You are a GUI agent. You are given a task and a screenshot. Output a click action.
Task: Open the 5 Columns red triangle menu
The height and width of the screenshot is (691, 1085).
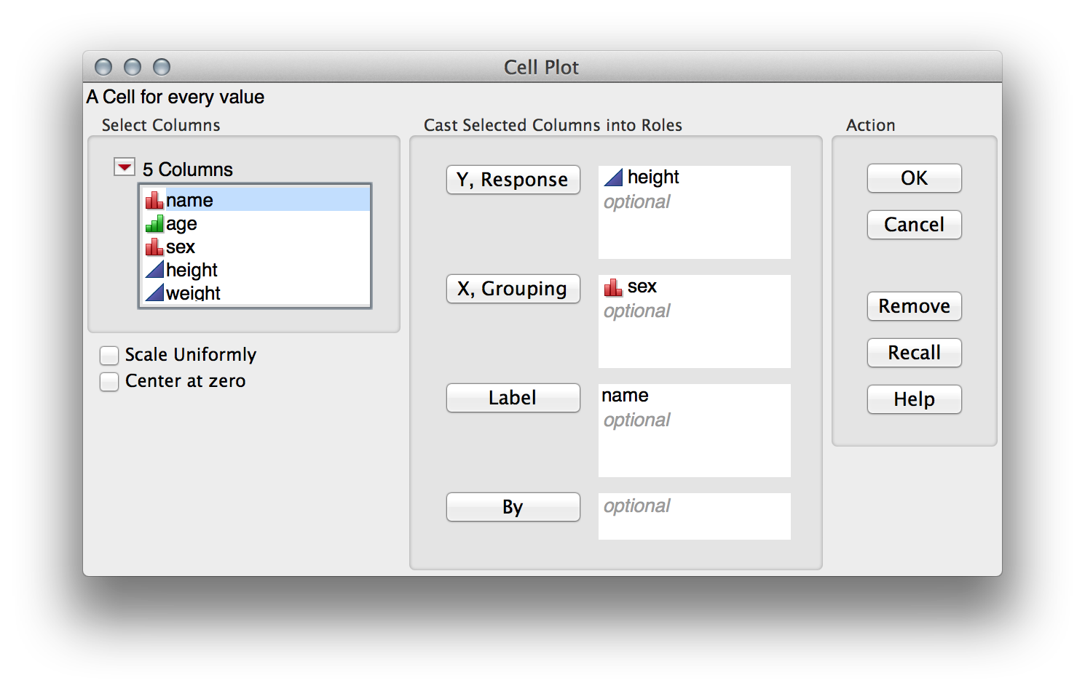(125, 166)
